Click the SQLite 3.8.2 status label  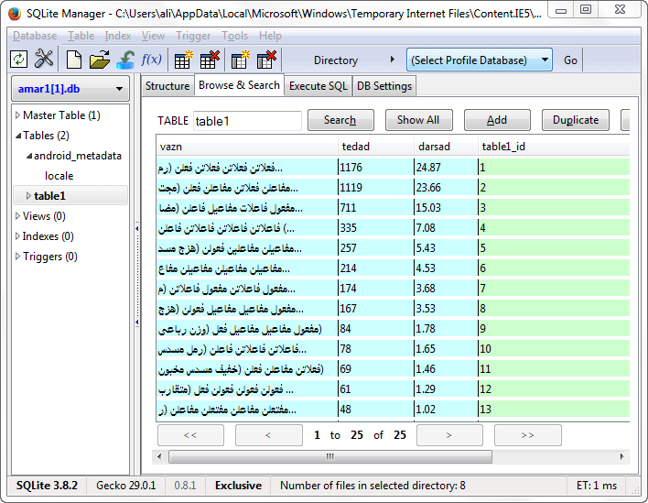pos(47,486)
